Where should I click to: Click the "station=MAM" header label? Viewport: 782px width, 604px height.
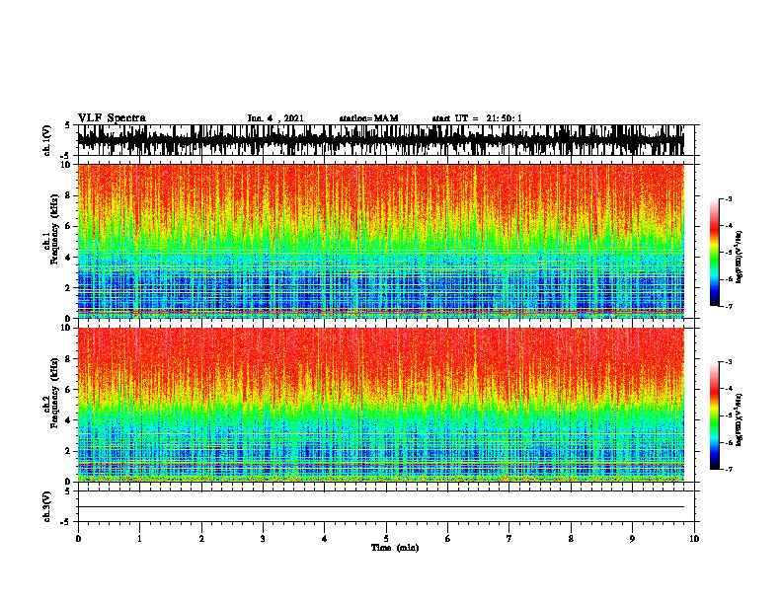[x=368, y=118]
